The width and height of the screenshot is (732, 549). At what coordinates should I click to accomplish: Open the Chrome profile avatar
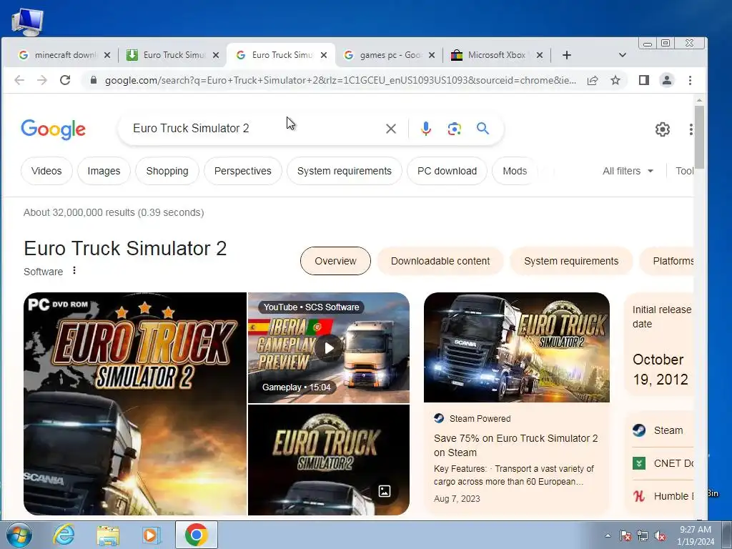point(667,80)
